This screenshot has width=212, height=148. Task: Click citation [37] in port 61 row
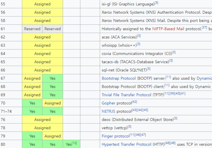[204, 27]
